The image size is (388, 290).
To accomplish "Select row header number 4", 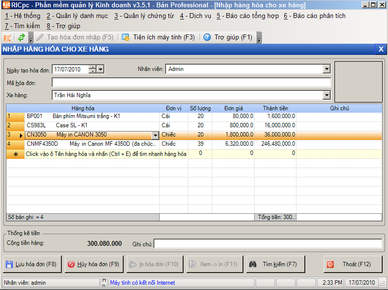I will point(16,144).
